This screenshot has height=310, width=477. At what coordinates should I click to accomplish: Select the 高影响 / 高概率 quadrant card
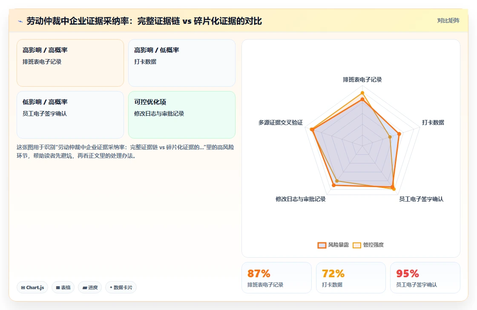pyautogui.click(x=70, y=63)
